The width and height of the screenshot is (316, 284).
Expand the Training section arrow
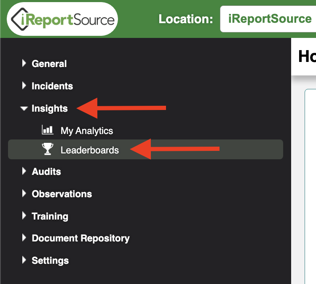point(24,216)
